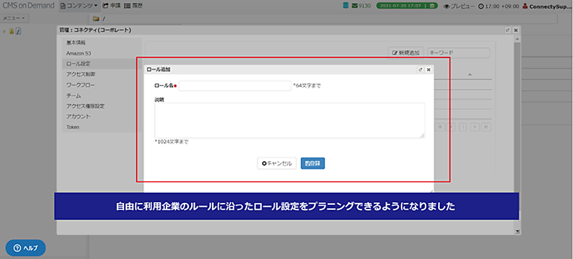Open the 申請 share icon item
Image resolution: width=573 pixels, height=259 pixels.
(x=106, y=5)
